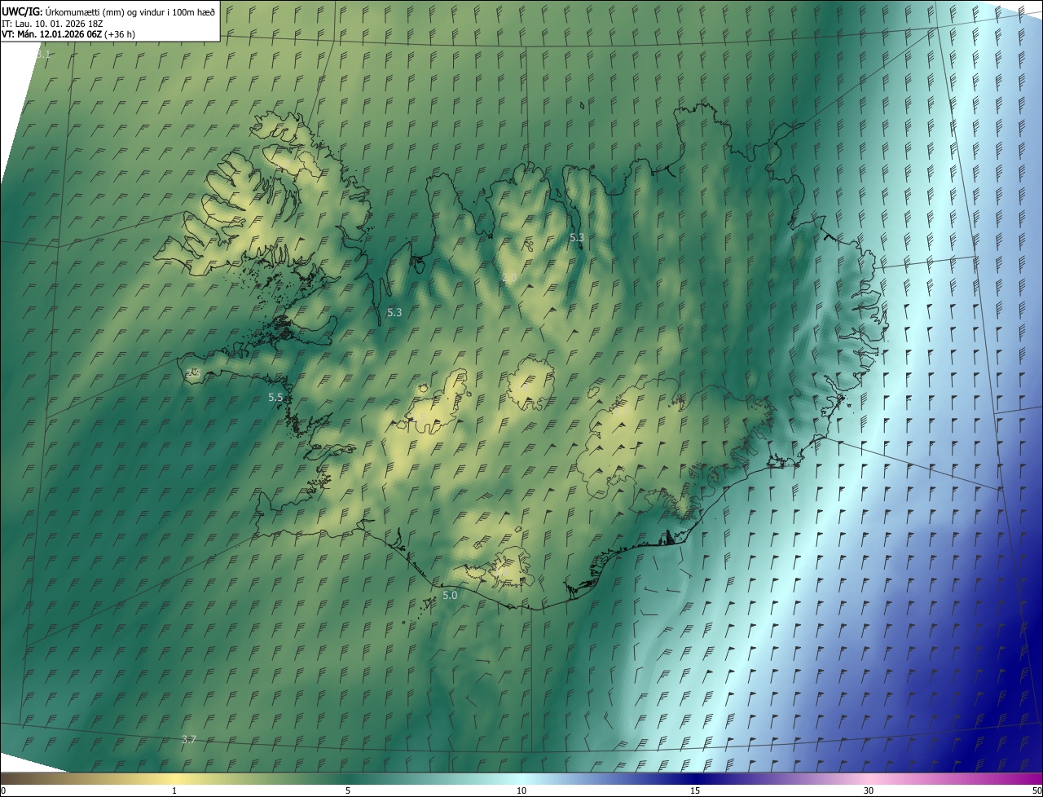
Task: Click the 5.0 value label on the south coast
Action: pyautogui.click(x=450, y=596)
